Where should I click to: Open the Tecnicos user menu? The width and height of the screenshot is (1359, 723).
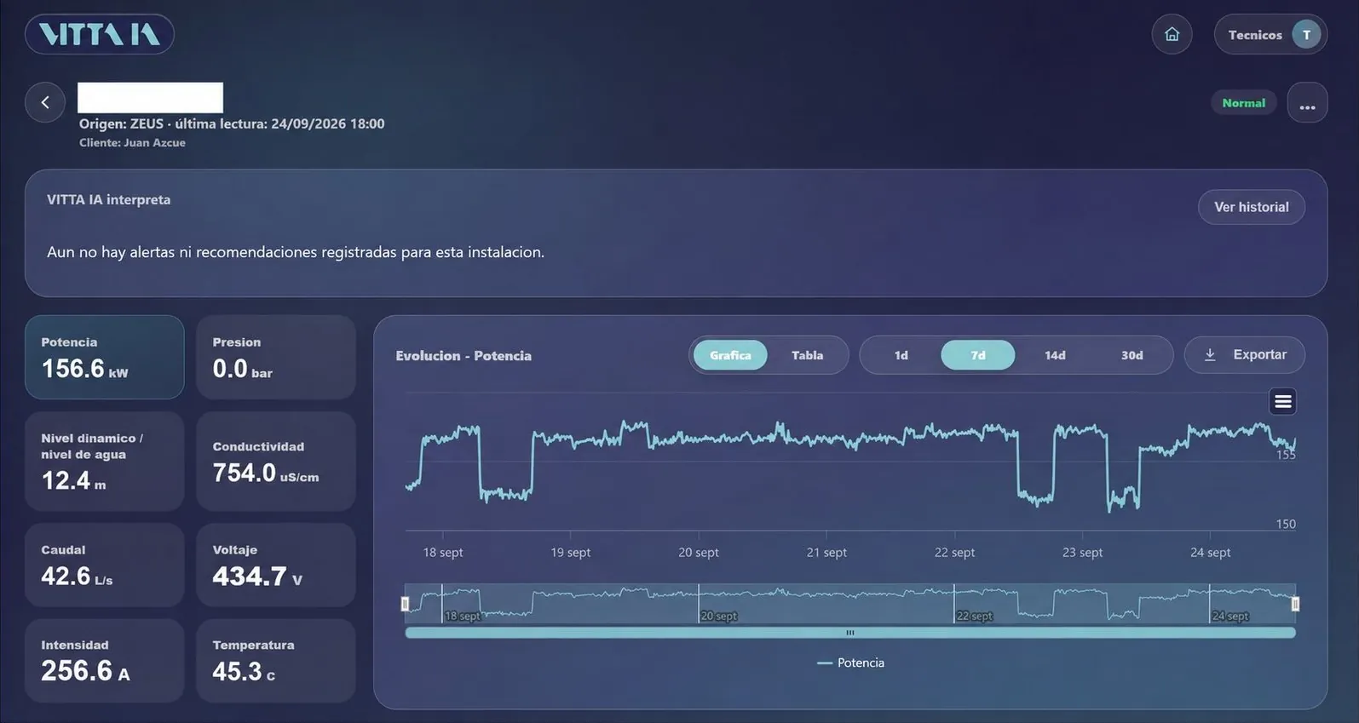pyautogui.click(x=1270, y=35)
